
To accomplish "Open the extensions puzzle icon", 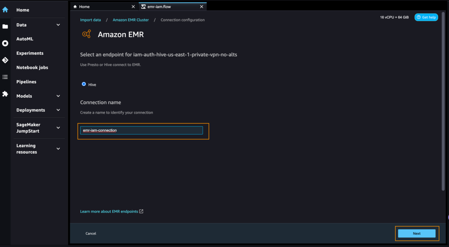I will click(5, 94).
